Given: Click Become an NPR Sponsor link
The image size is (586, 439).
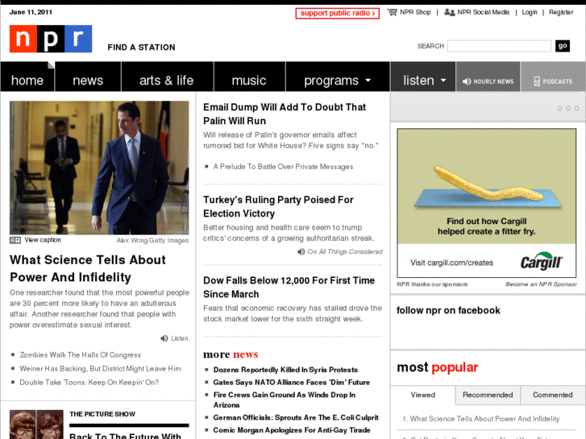Looking at the screenshot, I should (541, 284).
